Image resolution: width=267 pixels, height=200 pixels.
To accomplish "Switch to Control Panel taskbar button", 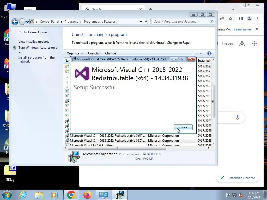I will [103, 195].
